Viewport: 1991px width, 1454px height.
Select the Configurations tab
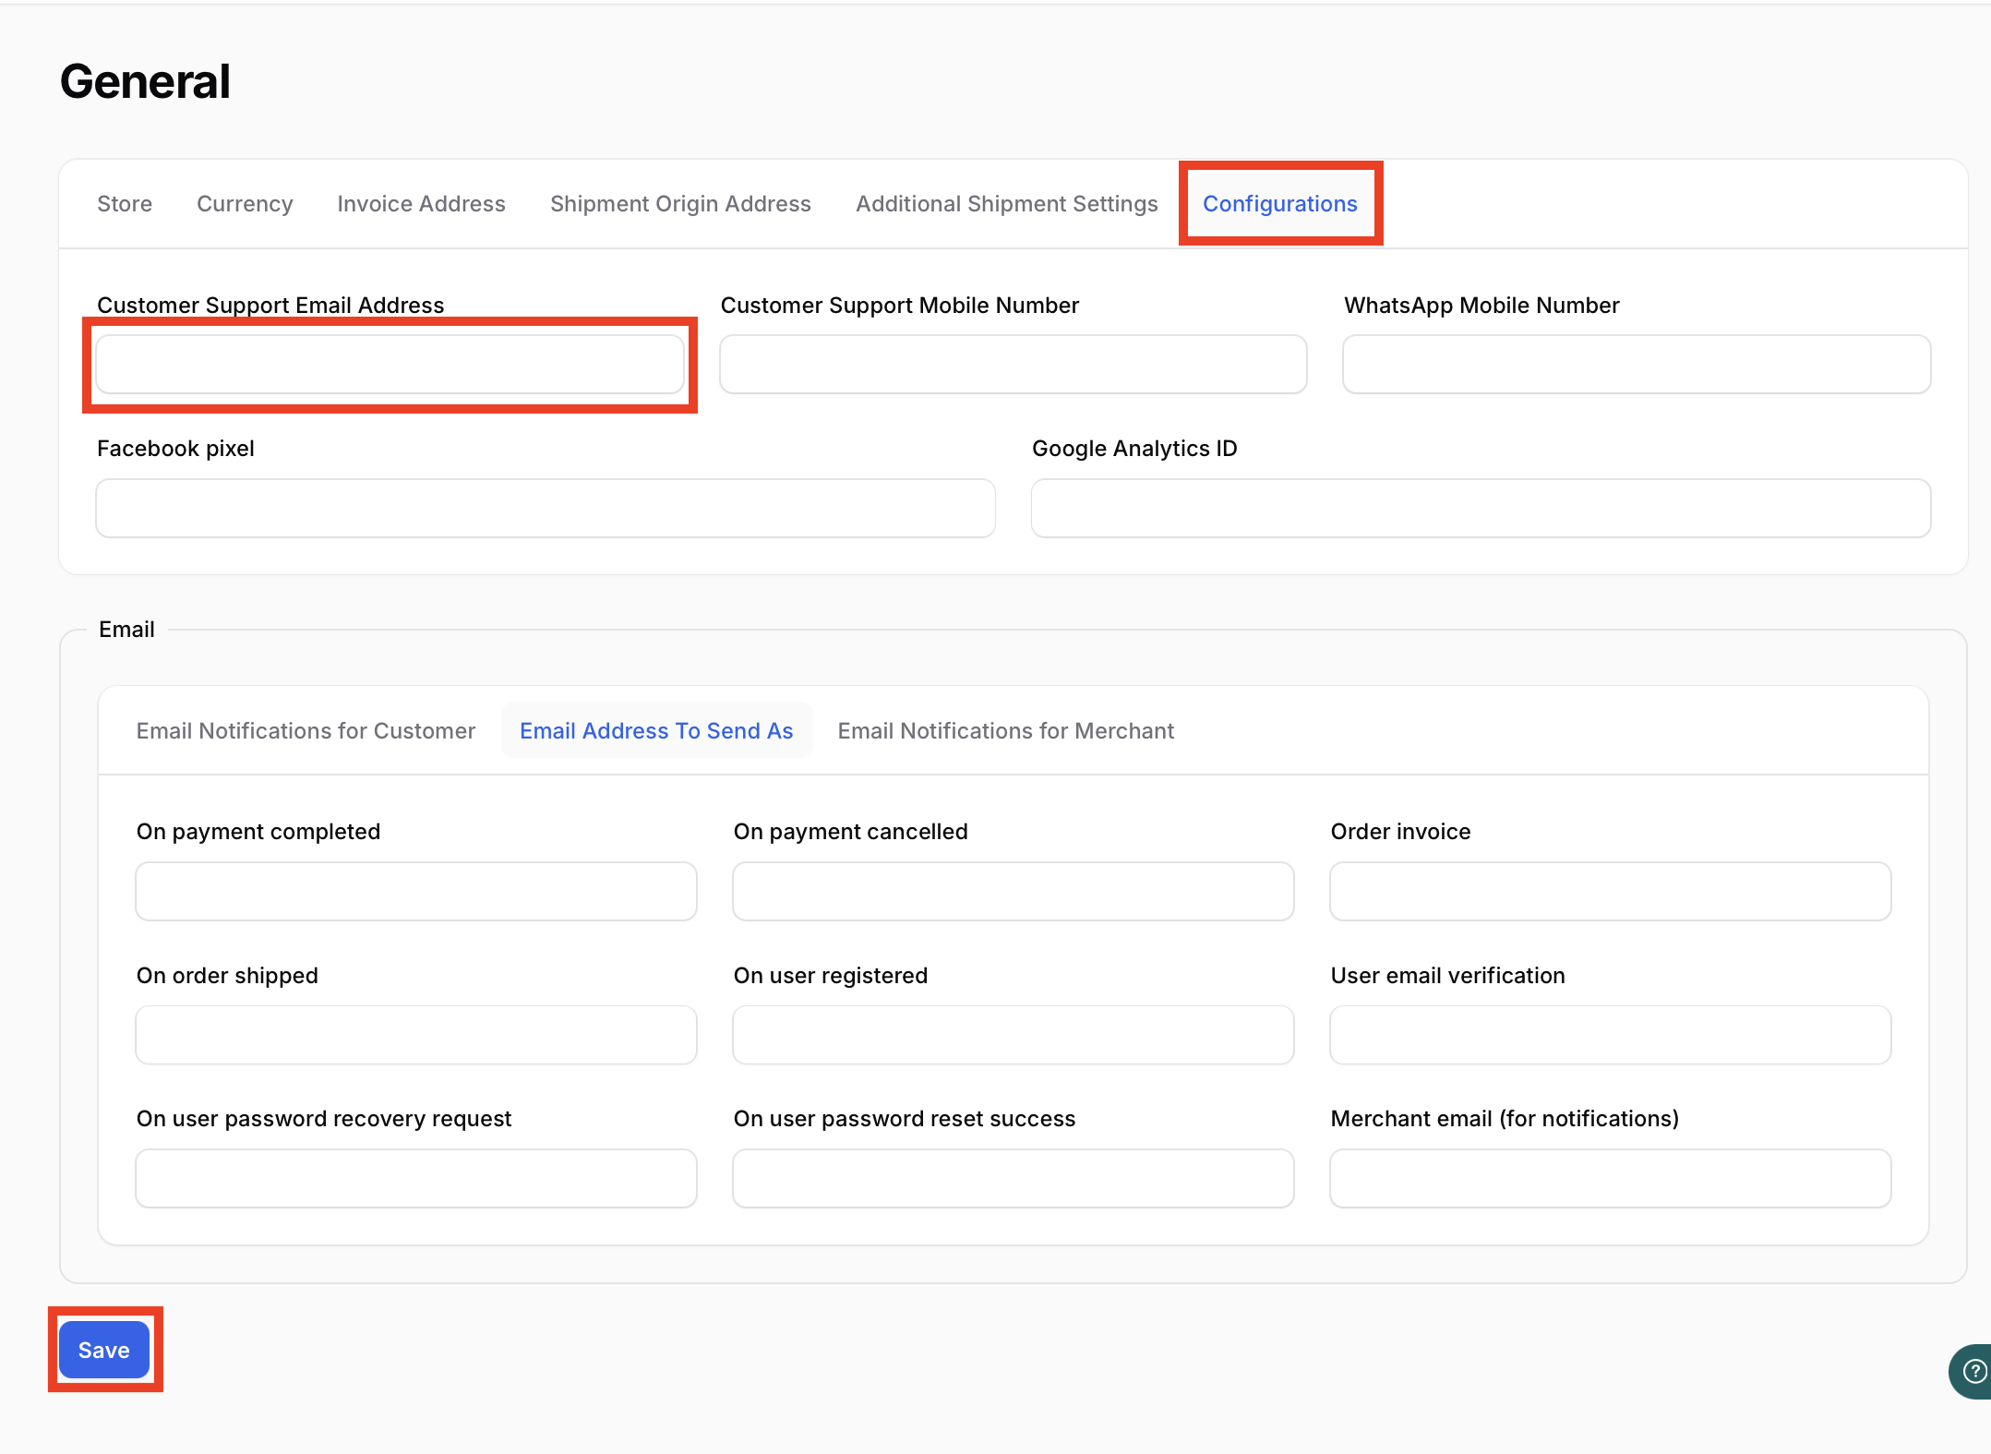[x=1279, y=204]
